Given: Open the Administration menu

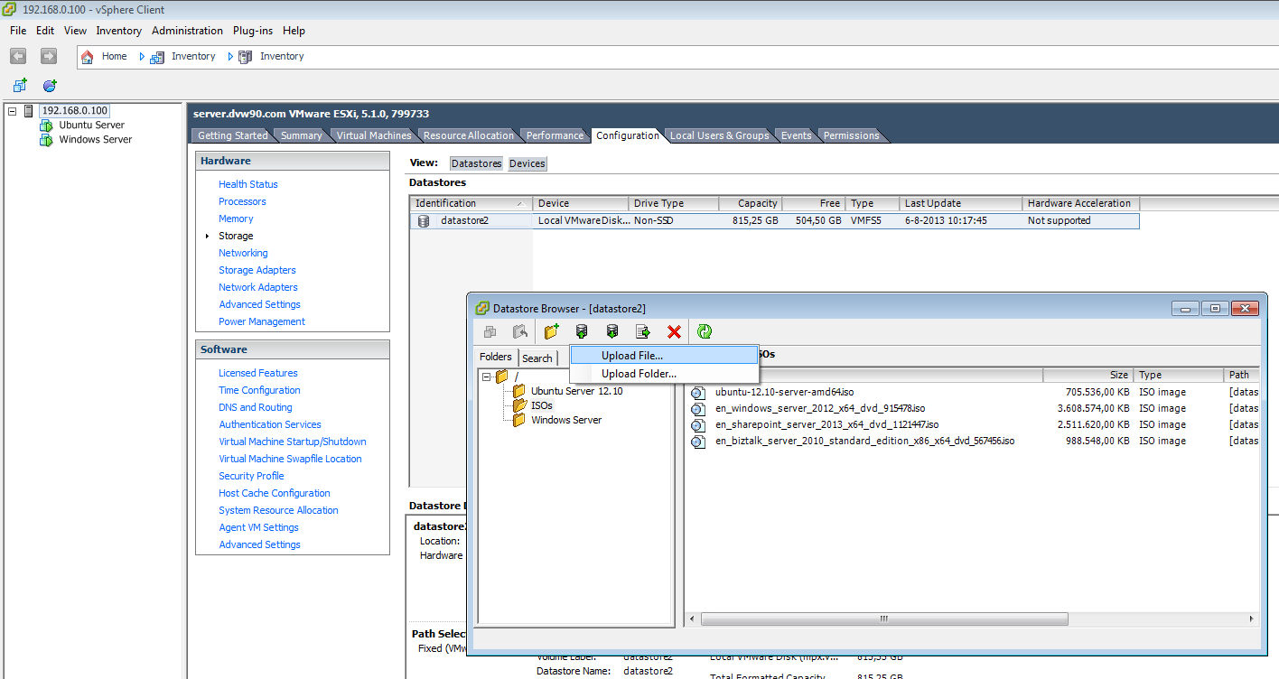Looking at the screenshot, I should 187,30.
